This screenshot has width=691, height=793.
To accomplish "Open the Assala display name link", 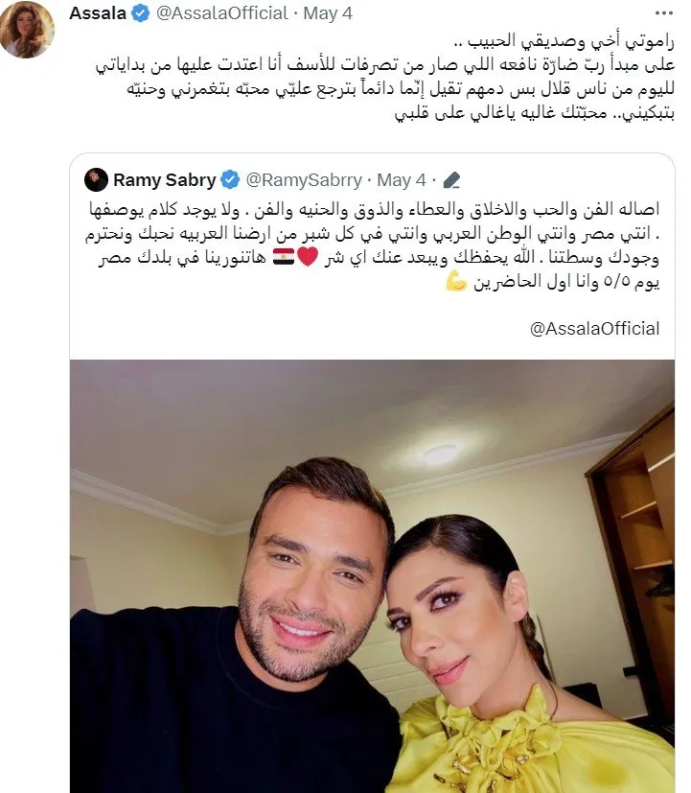I will click(x=98, y=13).
